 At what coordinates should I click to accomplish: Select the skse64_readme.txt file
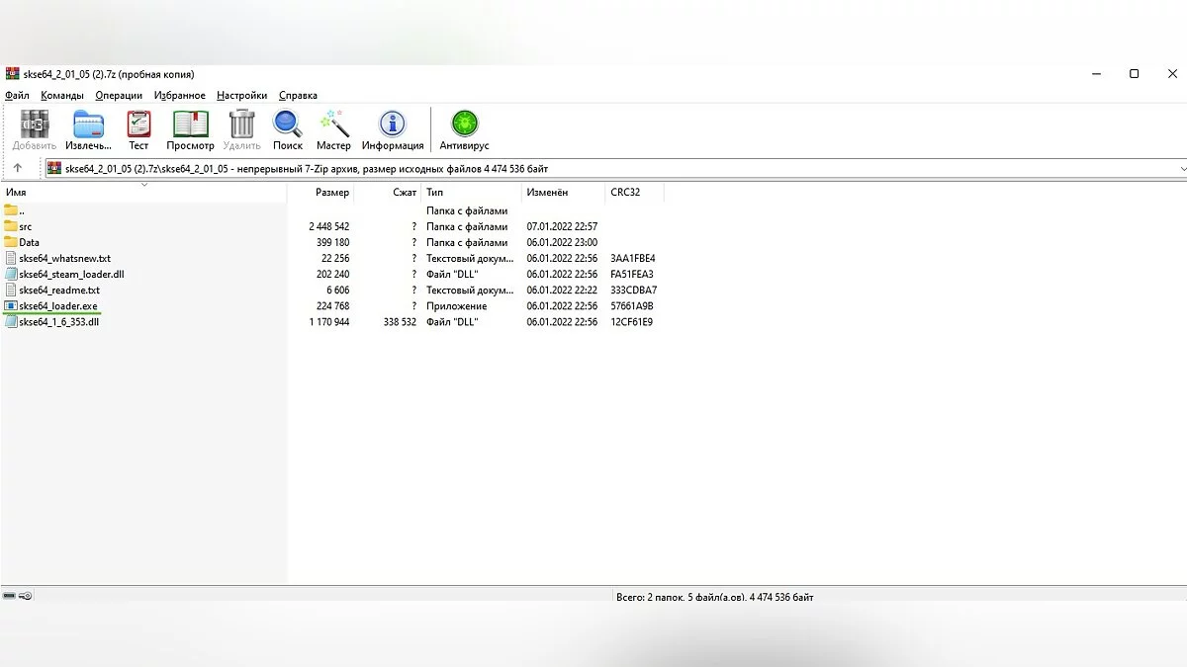pos(58,291)
